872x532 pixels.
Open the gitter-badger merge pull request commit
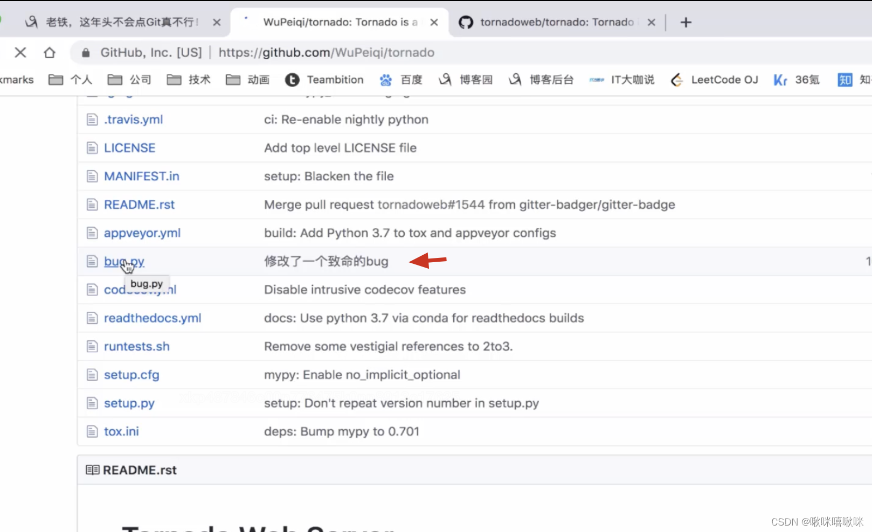tap(469, 205)
